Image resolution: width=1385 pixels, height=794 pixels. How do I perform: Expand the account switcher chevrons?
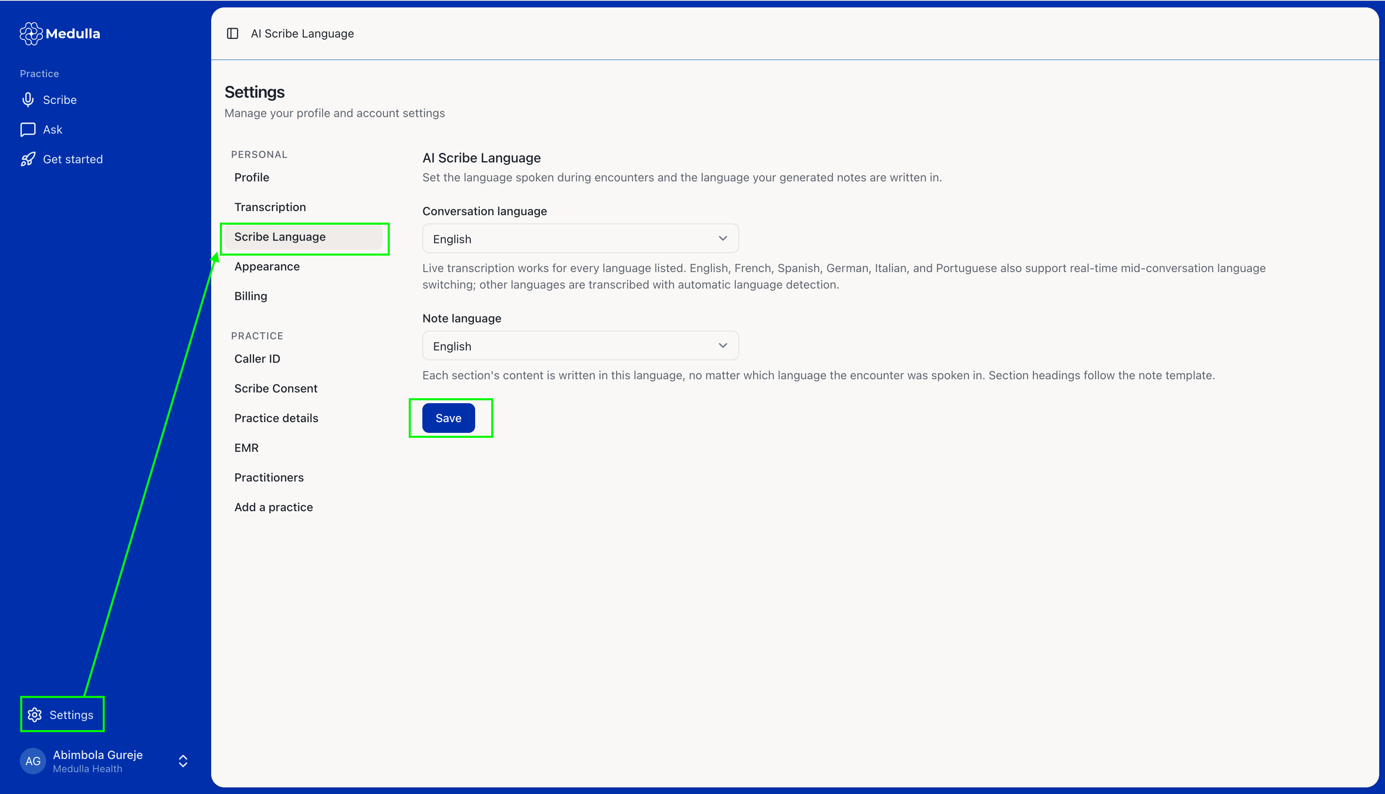pyautogui.click(x=183, y=761)
